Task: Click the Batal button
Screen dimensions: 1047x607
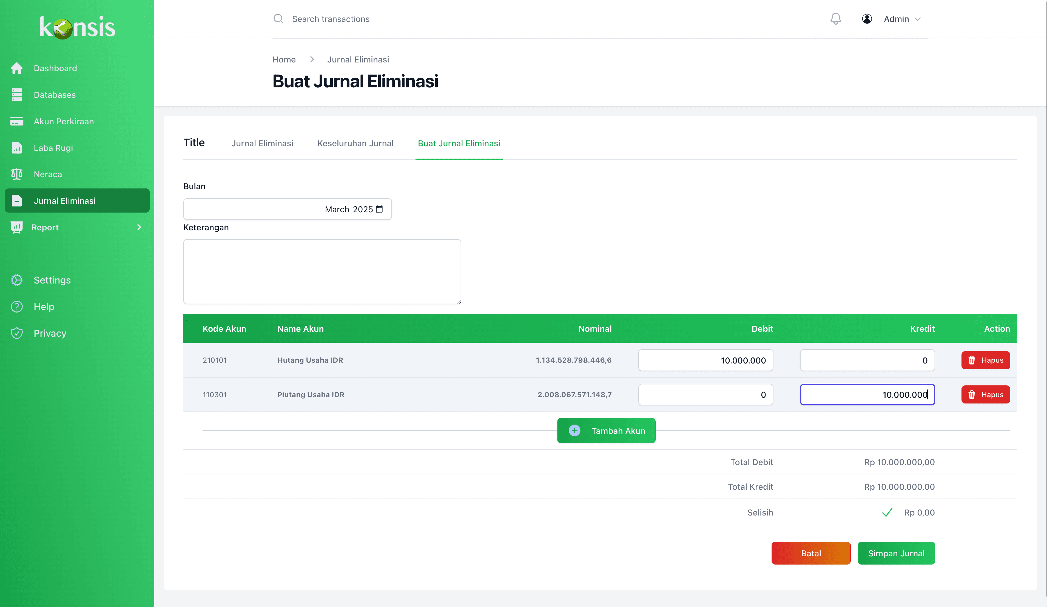Action: (x=810, y=553)
